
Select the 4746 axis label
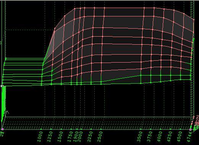point(189,137)
